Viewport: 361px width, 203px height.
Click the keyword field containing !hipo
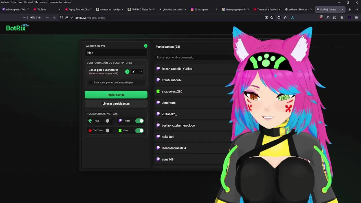(116, 53)
